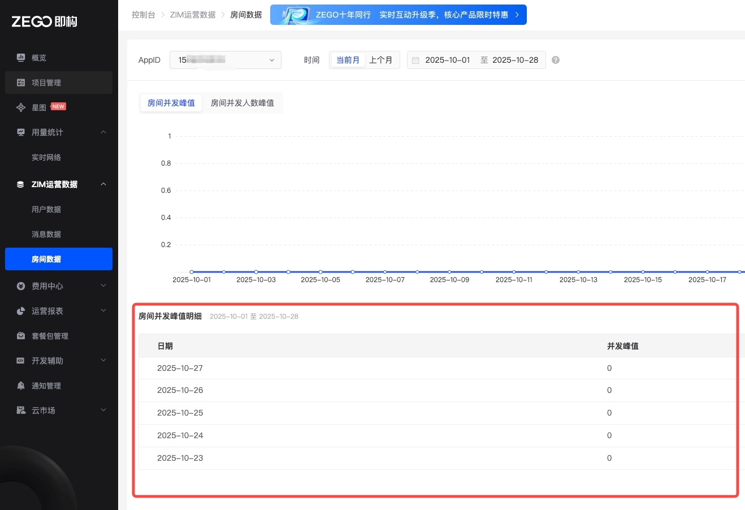Collapse the ZIM运营数据 menu section
This screenshot has height=510, width=745.
(x=103, y=184)
